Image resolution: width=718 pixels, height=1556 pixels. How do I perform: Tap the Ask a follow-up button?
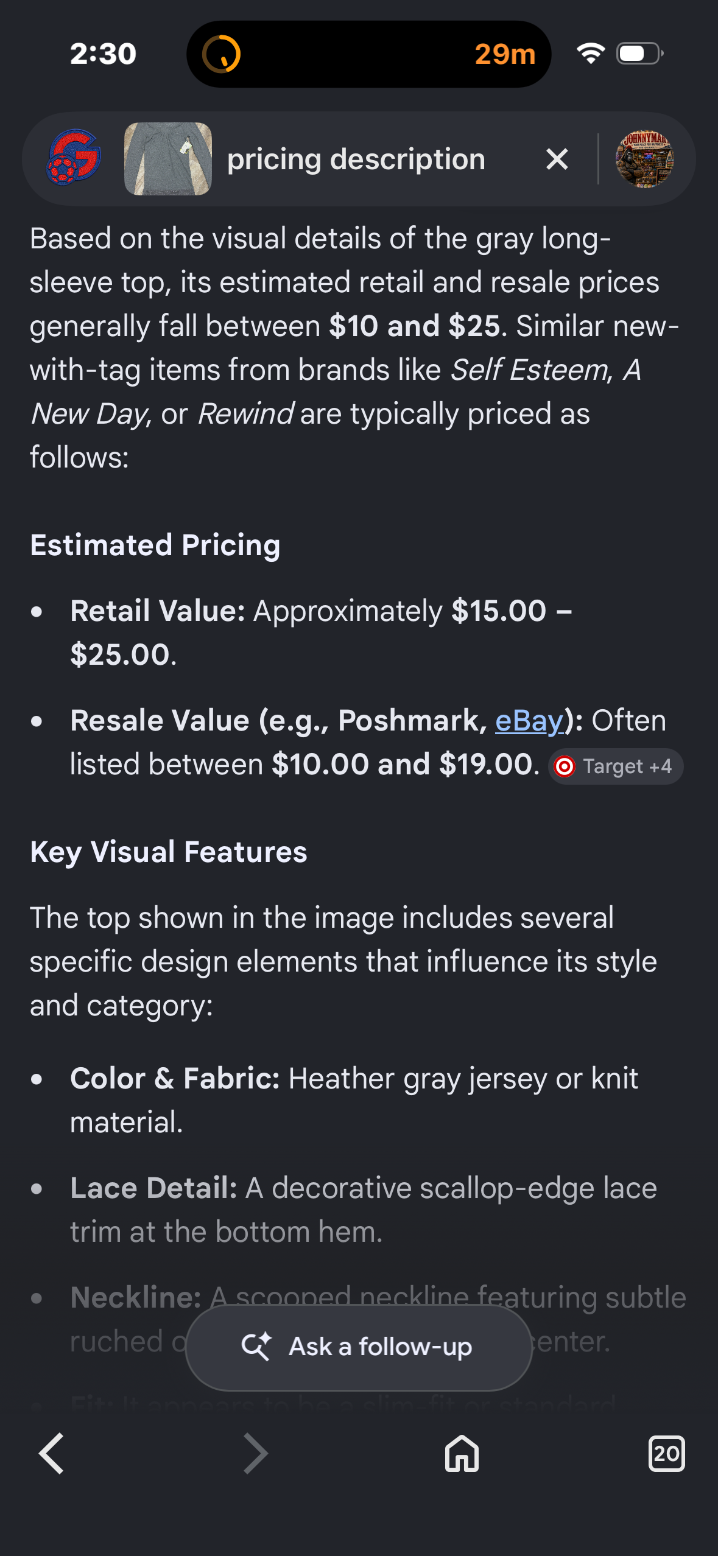coord(359,1347)
